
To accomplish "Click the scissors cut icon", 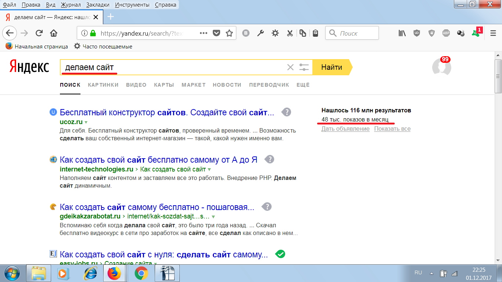I will click(290, 33).
